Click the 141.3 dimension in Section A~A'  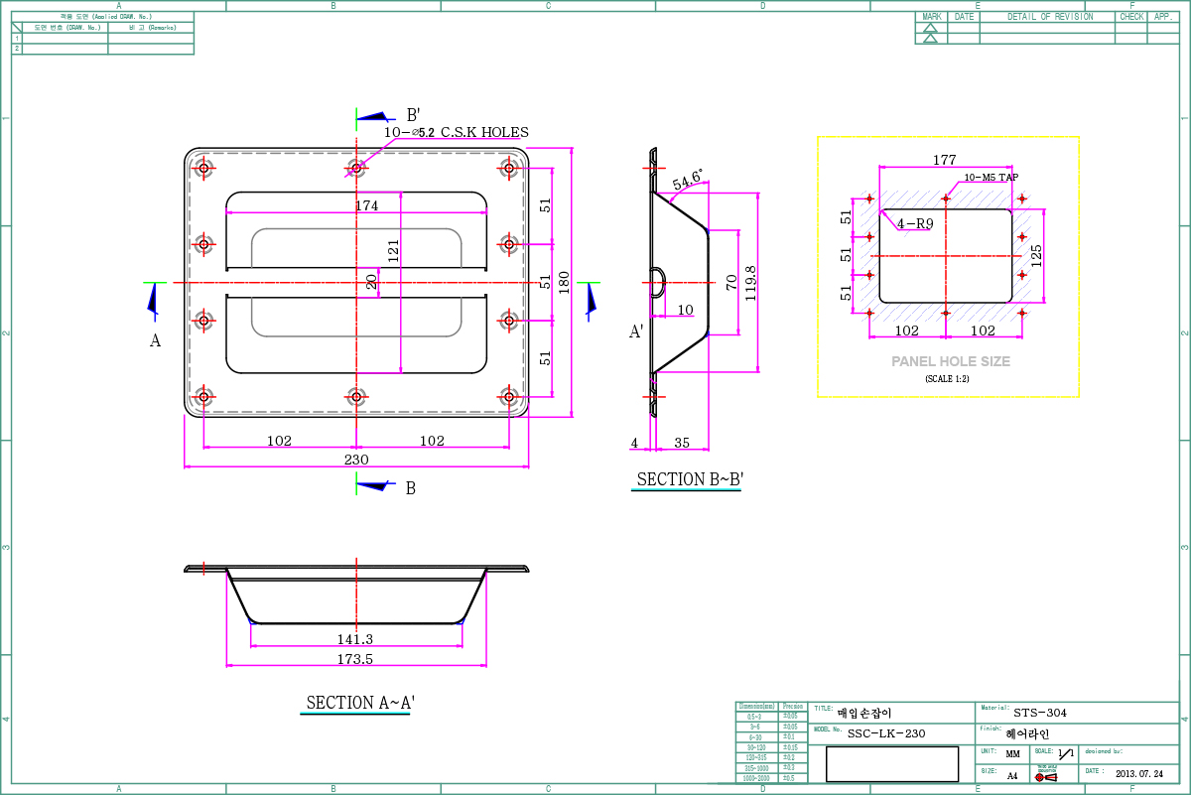pyautogui.click(x=355, y=639)
